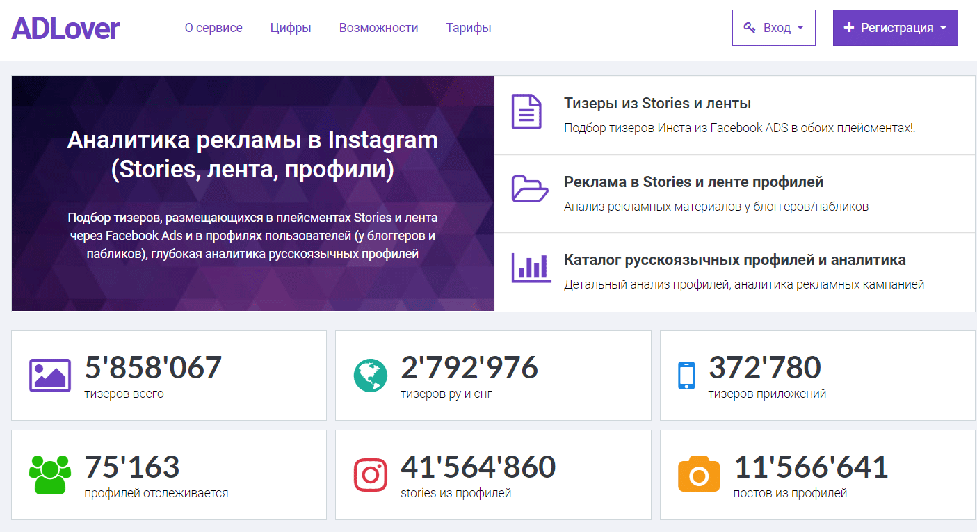Click the постов из профилей label
The image size is (977, 532).
click(x=791, y=493)
